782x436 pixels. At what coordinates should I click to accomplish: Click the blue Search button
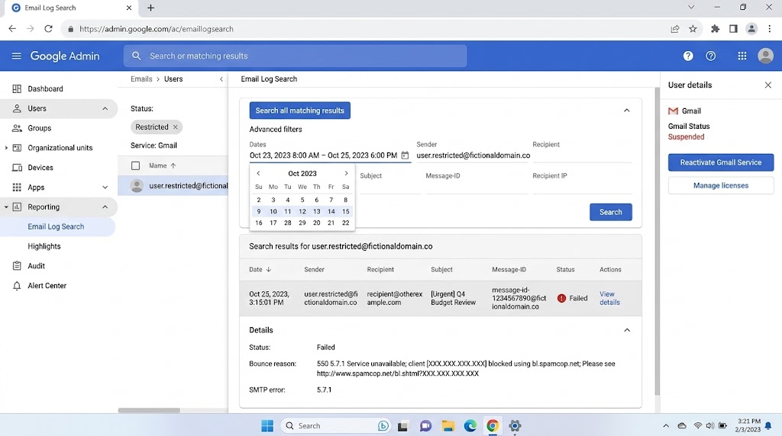click(610, 212)
